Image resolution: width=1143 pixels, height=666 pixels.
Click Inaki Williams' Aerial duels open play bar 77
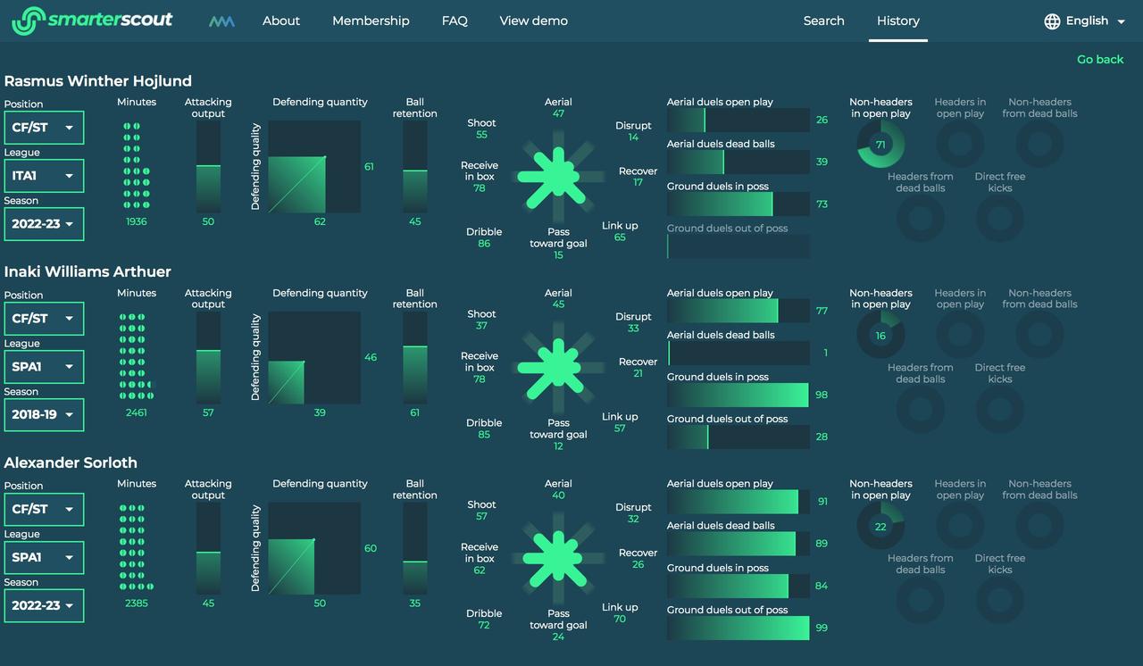(x=738, y=311)
